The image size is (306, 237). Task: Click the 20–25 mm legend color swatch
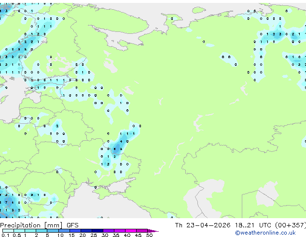(86, 231)
